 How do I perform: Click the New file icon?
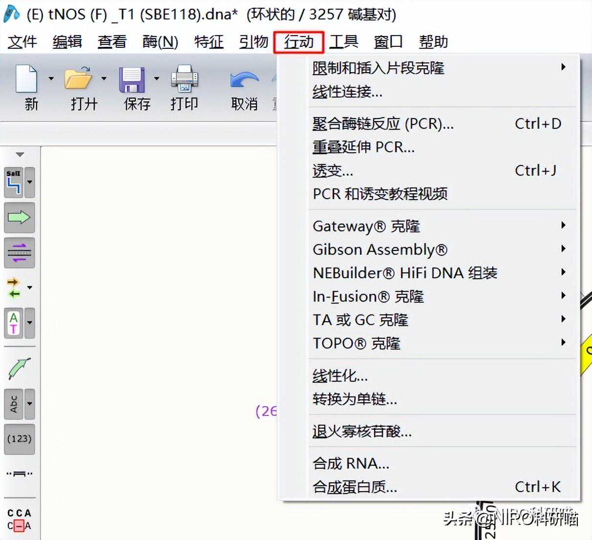(x=27, y=79)
